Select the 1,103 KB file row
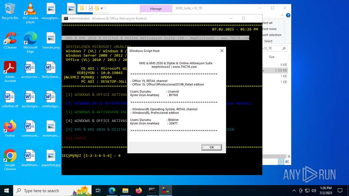This screenshot has width=349, height=196. tap(275, 71)
